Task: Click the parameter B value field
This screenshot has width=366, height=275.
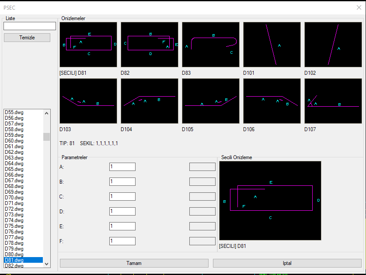Action: point(122,181)
